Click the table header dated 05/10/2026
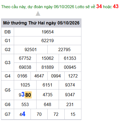Image resolution: width=122 pixels, height=121 pixels. click(41, 23)
